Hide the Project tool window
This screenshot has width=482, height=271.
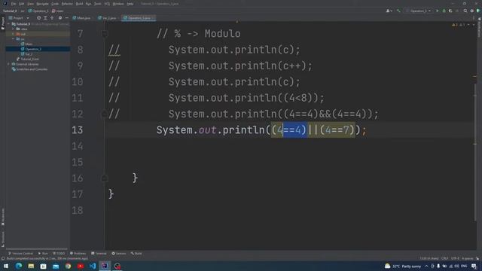coord(67,18)
